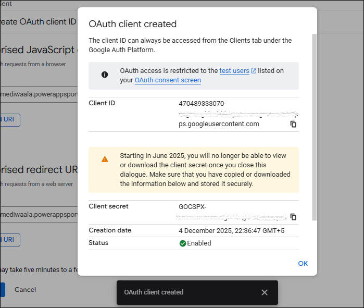Open the OAuth consent screen link
The image size is (364, 308).
168,80
